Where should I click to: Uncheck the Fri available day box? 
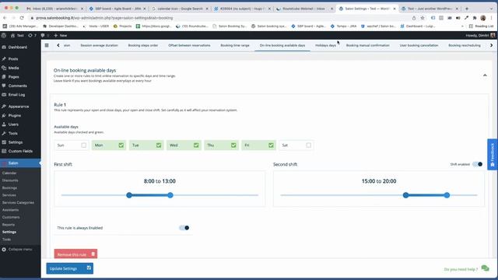pyautogui.click(x=271, y=145)
